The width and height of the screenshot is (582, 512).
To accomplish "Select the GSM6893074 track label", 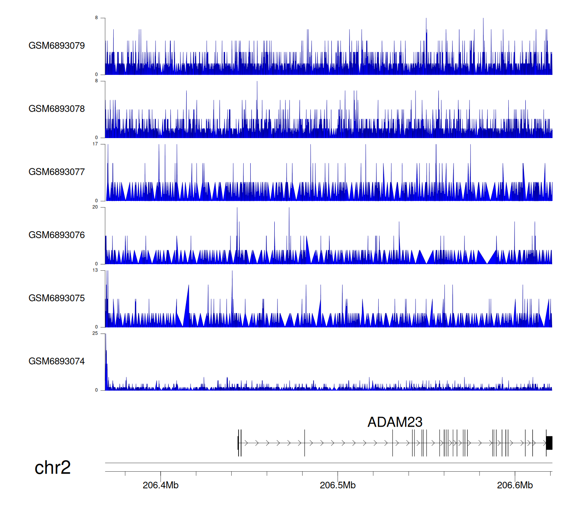I will (57, 362).
